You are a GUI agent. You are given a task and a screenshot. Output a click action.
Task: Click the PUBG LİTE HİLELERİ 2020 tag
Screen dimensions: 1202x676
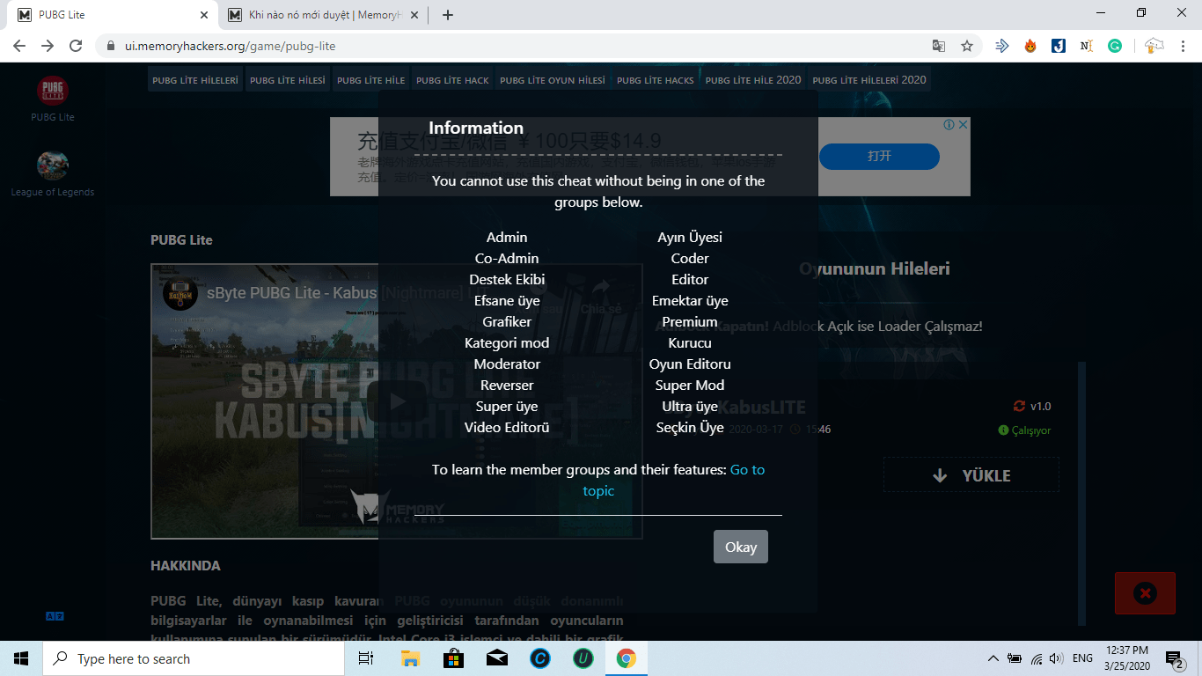[x=869, y=80]
